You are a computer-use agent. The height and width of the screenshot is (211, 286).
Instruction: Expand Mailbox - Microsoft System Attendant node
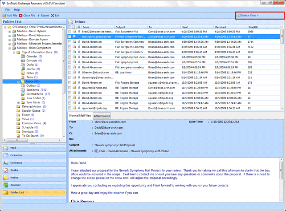coord(9,44)
